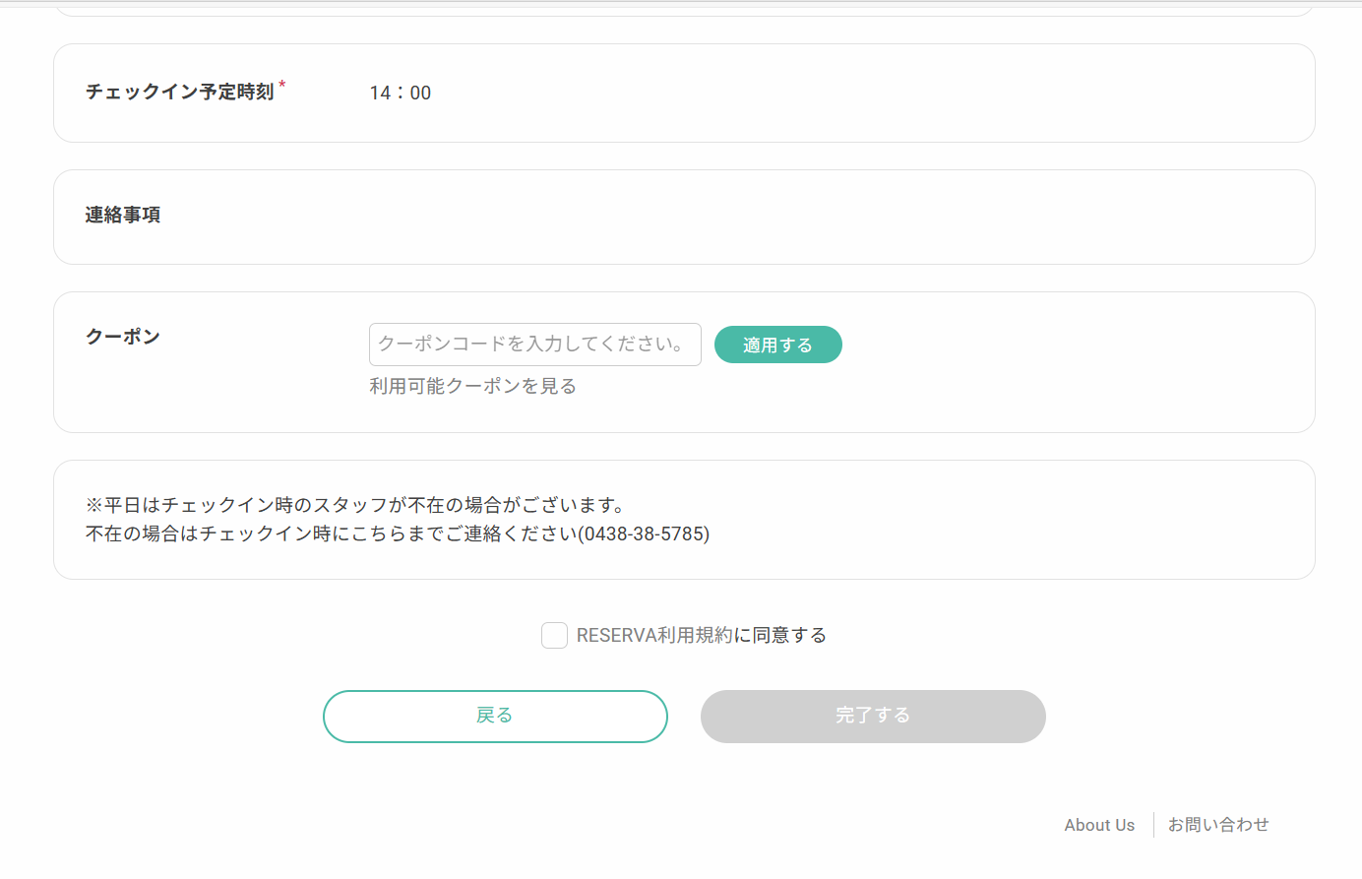
Task: Open the 利用可能クーポンを見る link
Action: click(x=472, y=386)
